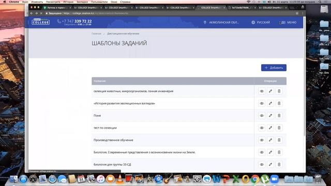
Task: Select the row text 'Производственное обучение'
Action: click(113, 140)
